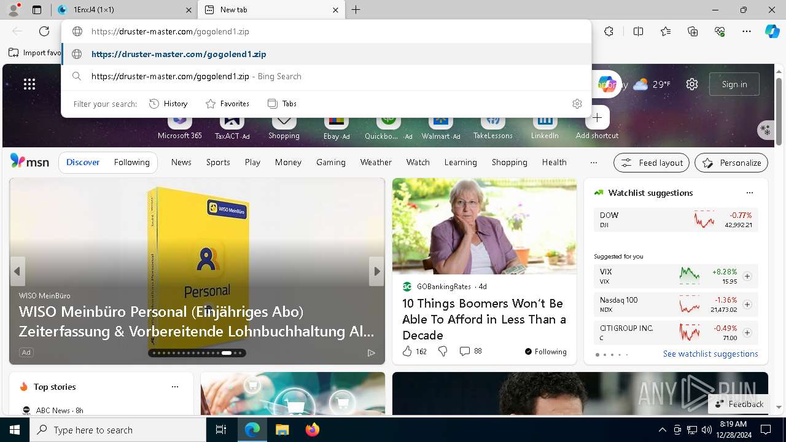Add Citigroup Inc. to watchlist
Viewport: 786px width, 442px height.
point(747,333)
